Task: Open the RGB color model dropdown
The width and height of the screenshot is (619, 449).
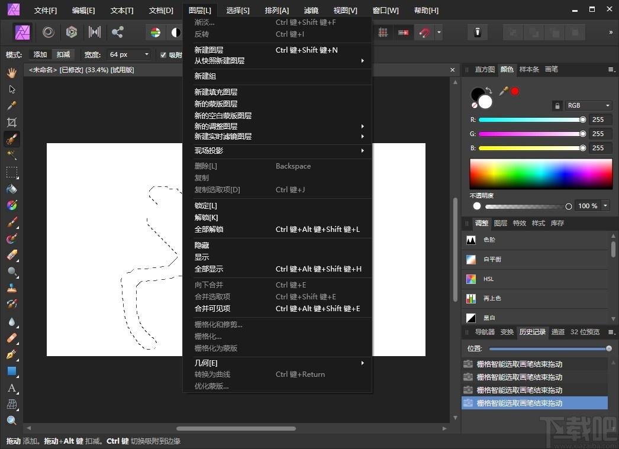Action: pyautogui.click(x=589, y=105)
